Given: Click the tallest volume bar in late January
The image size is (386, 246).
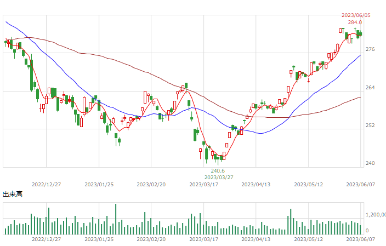Looking at the screenshot, I should pos(116,219).
